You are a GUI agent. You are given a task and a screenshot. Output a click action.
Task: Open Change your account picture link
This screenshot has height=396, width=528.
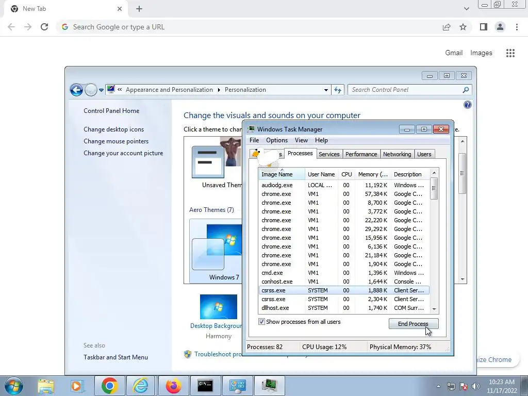click(123, 153)
